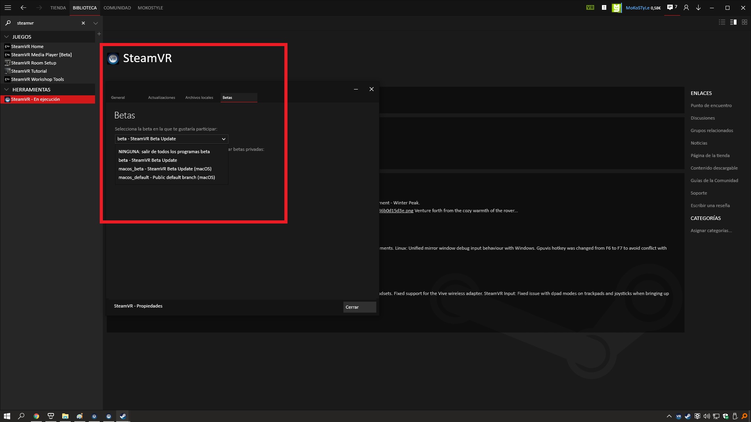Choose macos_beta SteamVR Beta Update option

pyautogui.click(x=165, y=169)
